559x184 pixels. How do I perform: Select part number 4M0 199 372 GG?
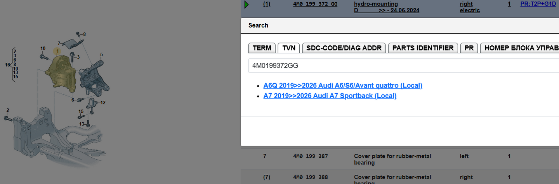tap(315, 4)
